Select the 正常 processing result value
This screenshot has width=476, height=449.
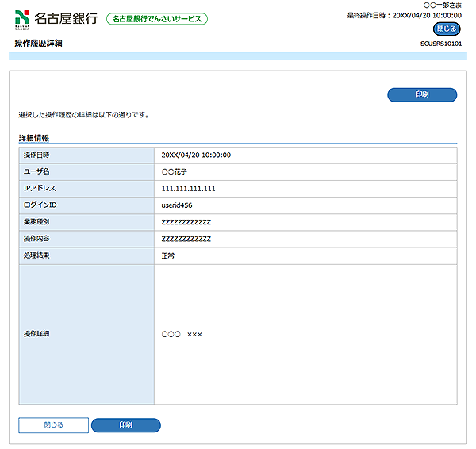click(x=167, y=256)
